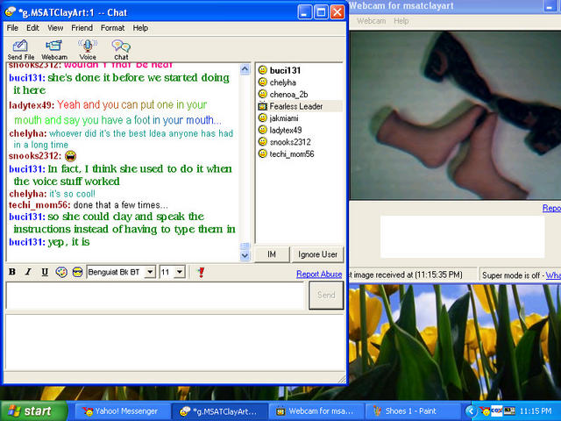Open the emoticons picker
This screenshot has width=561, height=421.
click(77, 272)
